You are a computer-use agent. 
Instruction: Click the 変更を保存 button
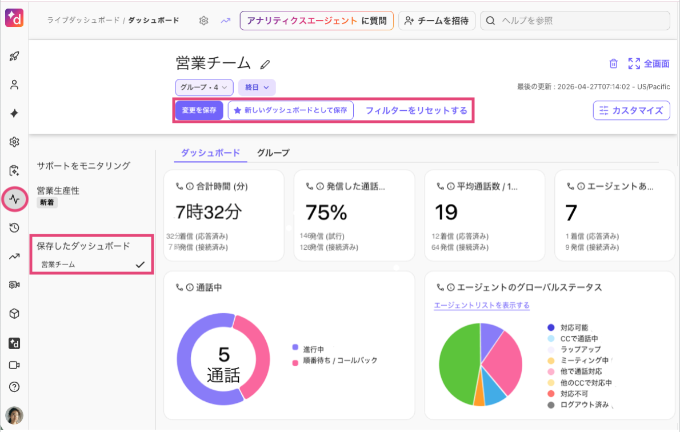(199, 110)
